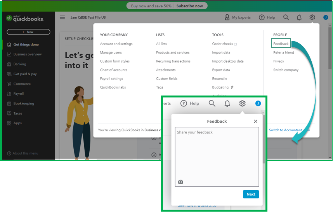Click search magnifier in the main dimmed header

point(286,17)
